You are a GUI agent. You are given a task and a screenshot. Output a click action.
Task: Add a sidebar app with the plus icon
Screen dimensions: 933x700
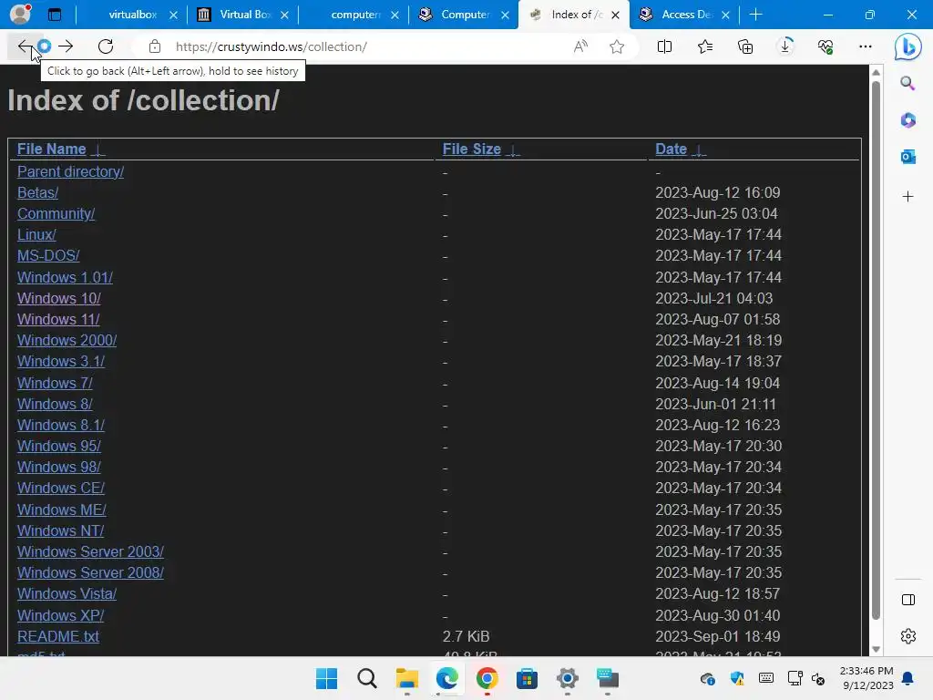[907, 197]
